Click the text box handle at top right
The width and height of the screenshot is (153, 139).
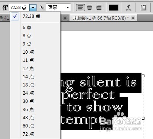pos(143,76)
